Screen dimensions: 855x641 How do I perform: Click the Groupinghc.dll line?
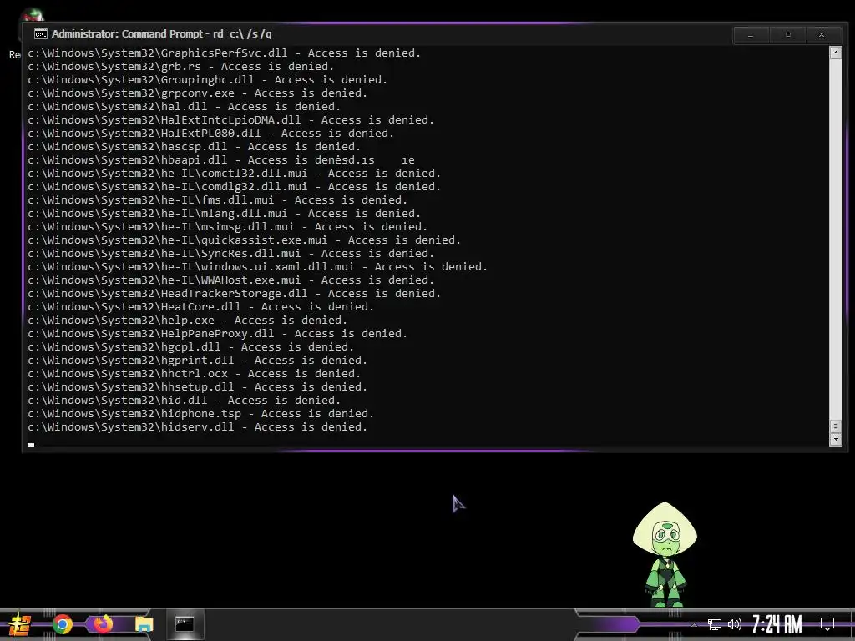click(x=207, y=80)
